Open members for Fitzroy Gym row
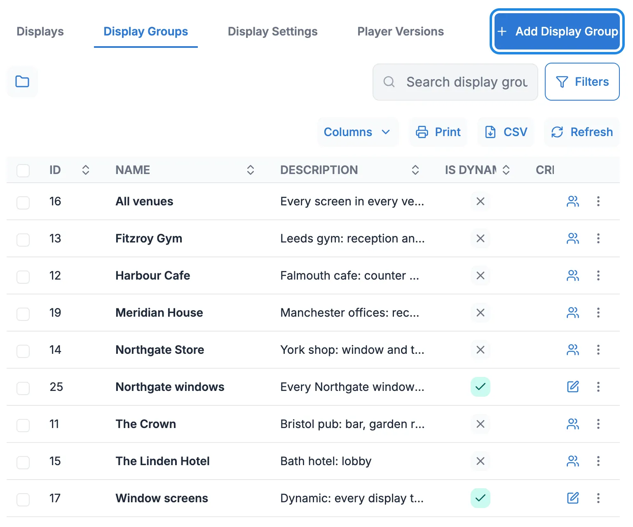The height and width of the screenshot is (527, 633). point(573,238)
